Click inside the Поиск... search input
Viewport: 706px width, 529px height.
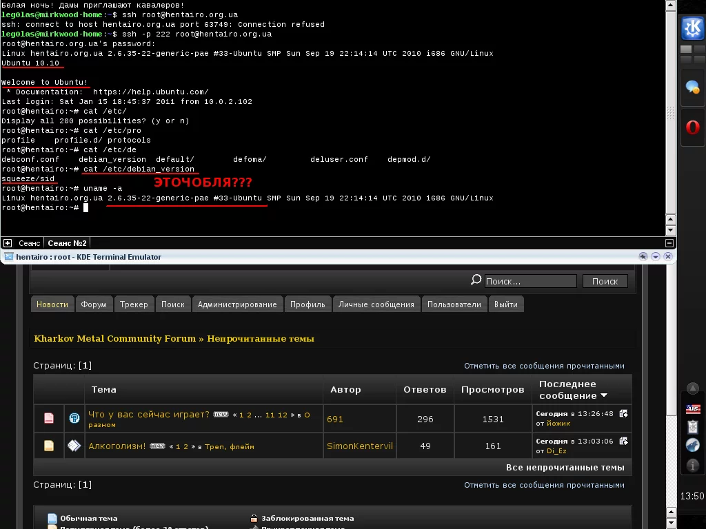529,281
